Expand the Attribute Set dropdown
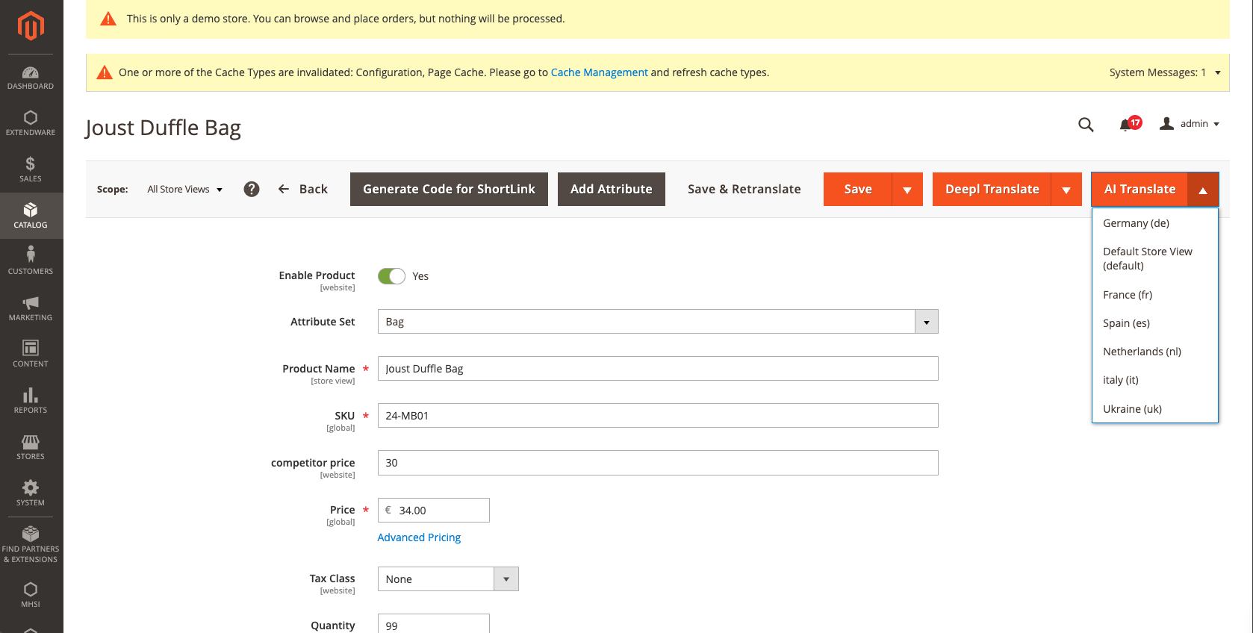1253x633 pixels. [x=926, y=322]
